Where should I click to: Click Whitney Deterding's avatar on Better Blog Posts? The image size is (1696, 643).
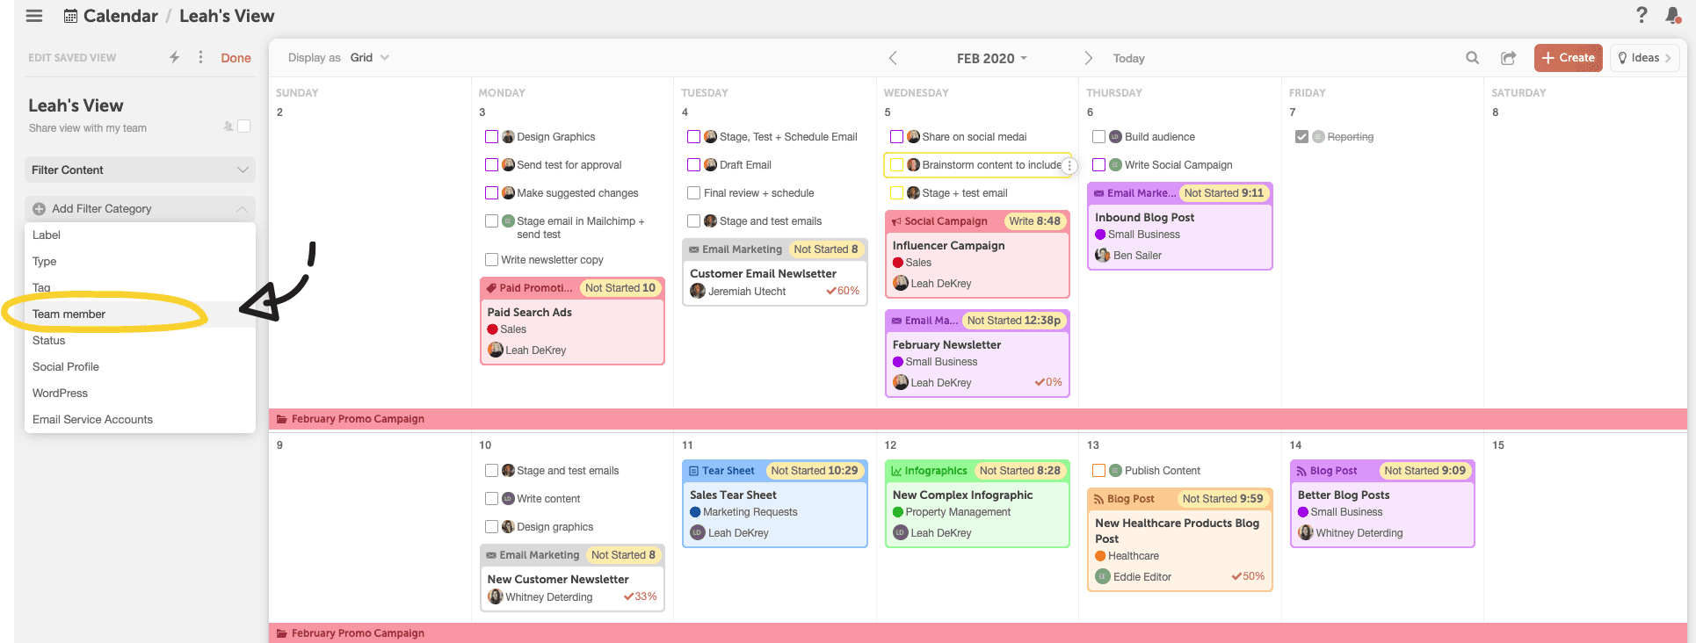point(1306,533)
